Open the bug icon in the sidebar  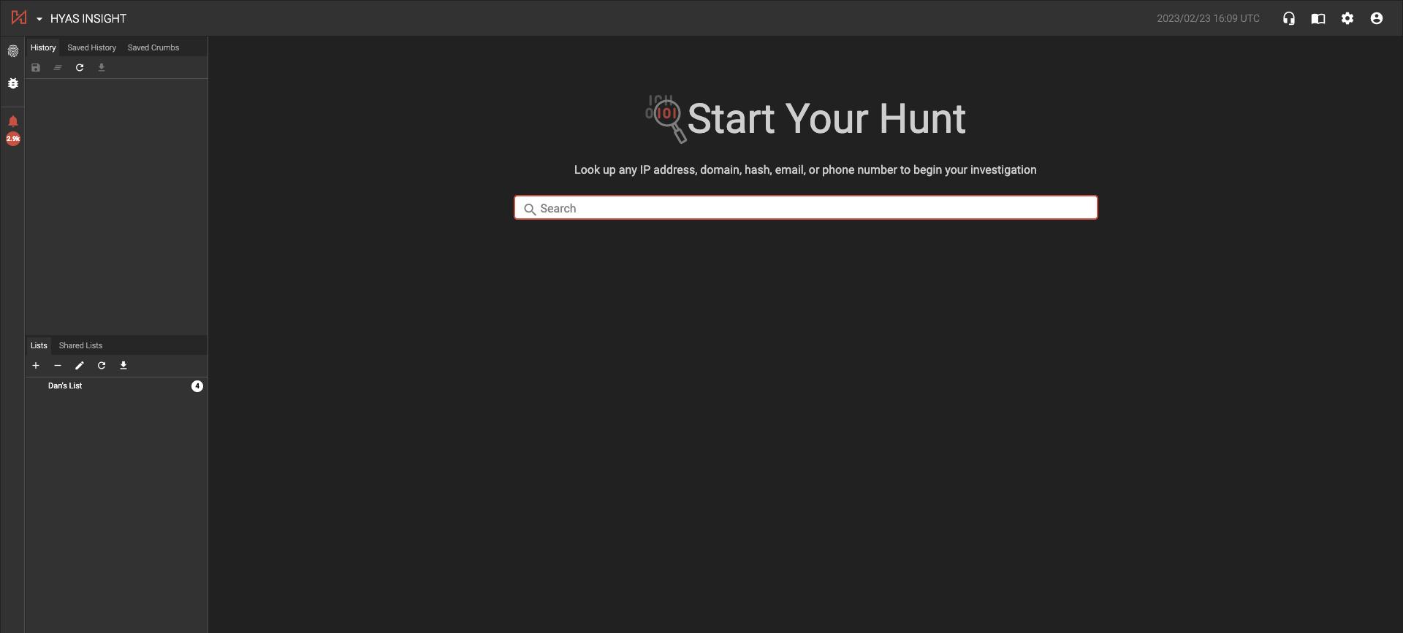[13, 83]
